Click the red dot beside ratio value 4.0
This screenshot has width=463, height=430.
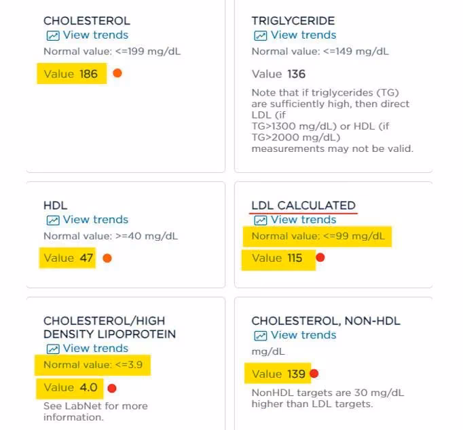coord(112,389)
